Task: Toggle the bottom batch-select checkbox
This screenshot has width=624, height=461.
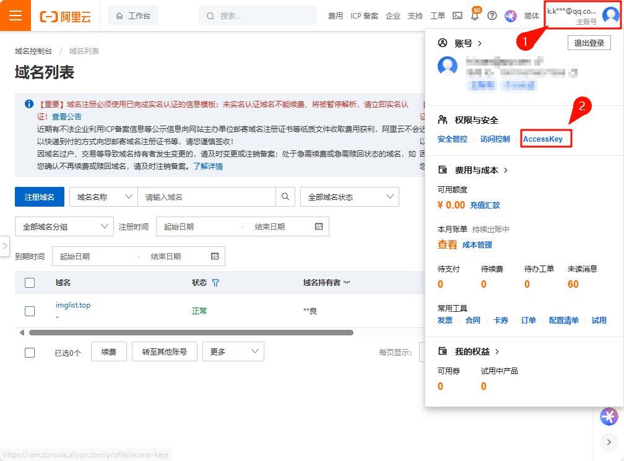Action: click(30, 353)
